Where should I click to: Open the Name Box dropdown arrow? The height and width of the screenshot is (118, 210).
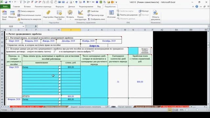pos(23,26)
